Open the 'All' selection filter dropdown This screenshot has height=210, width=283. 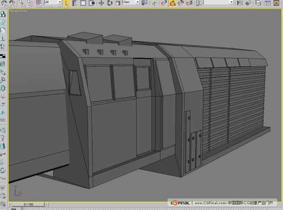click(x=53, y=2)
